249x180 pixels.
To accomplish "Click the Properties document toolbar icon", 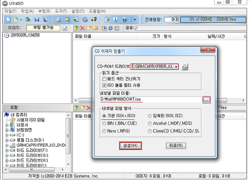I will click(107, 20).
